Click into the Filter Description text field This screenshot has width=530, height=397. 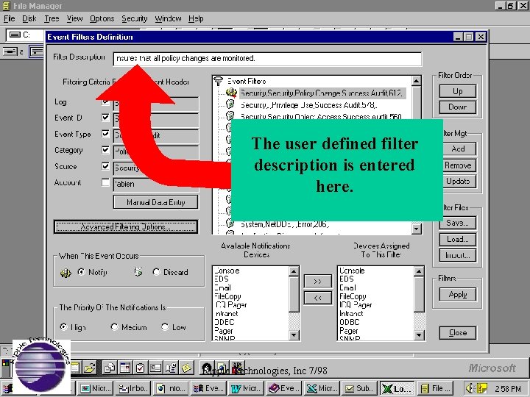267,59
